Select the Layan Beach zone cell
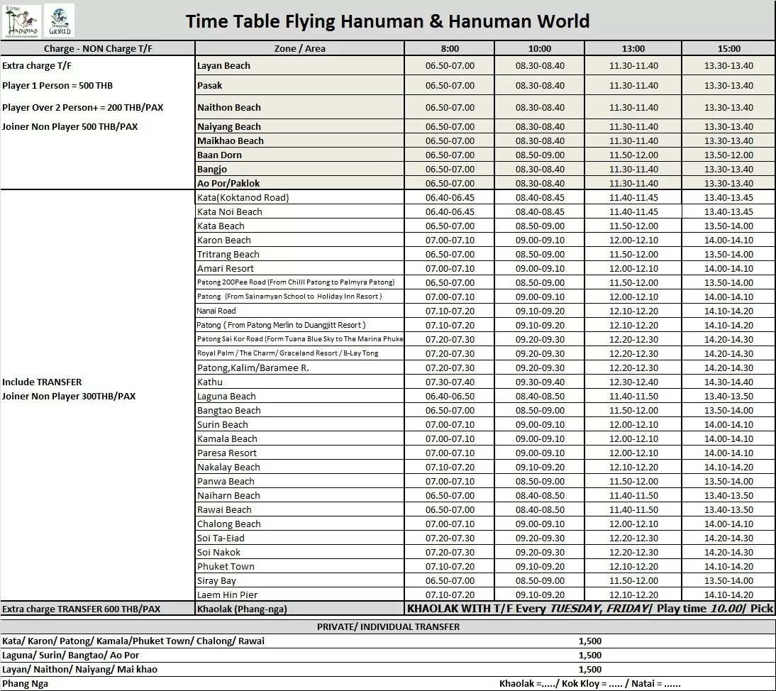The width and height of the screenshot is (776, 691). point(224,65)
